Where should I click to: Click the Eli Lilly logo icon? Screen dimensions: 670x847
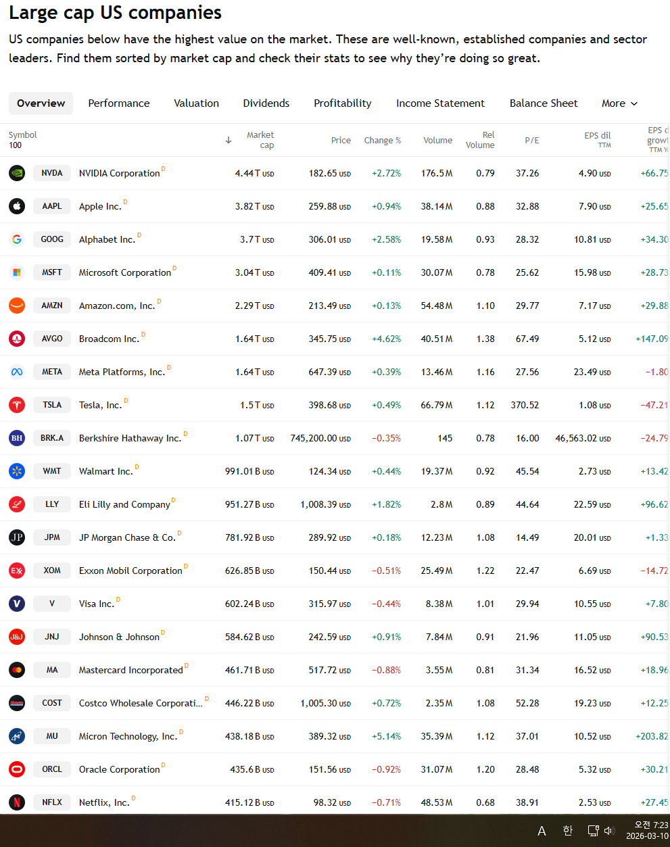pyautogui.click(x=17, y=504)
